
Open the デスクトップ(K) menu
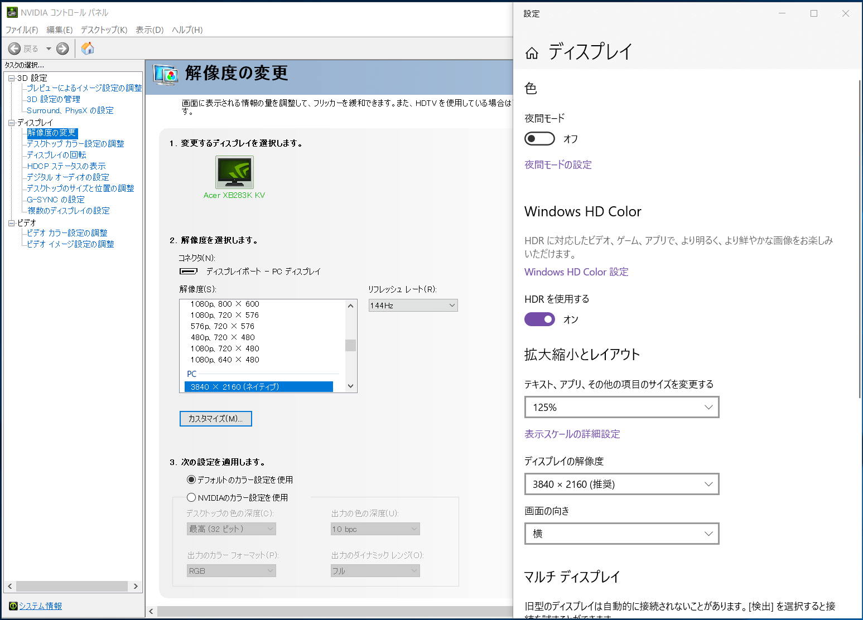(104, 30)
